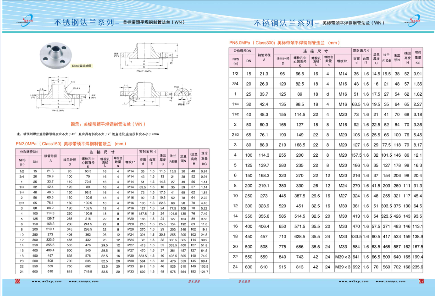Select the 235.6 weight cell in Class300 table
Viewport: 435px width, 296px height.
tap(418, 267)
